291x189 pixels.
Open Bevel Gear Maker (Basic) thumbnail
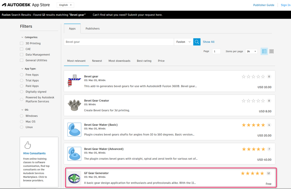tap(74, 130)
